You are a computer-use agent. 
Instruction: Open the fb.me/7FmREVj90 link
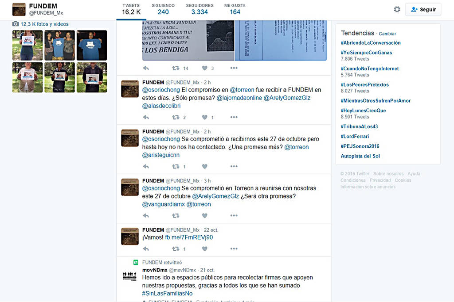pyautogui.click(x=189, y=237)
